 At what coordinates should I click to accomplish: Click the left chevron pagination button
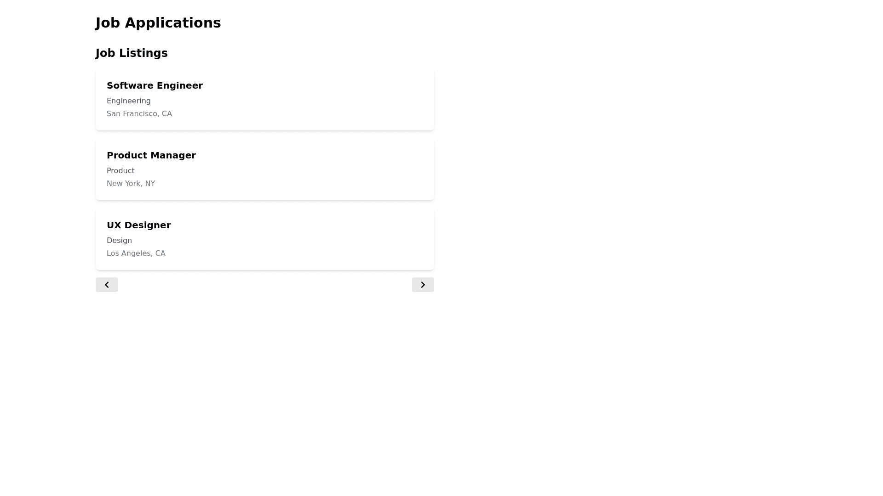tap(106, 285)
